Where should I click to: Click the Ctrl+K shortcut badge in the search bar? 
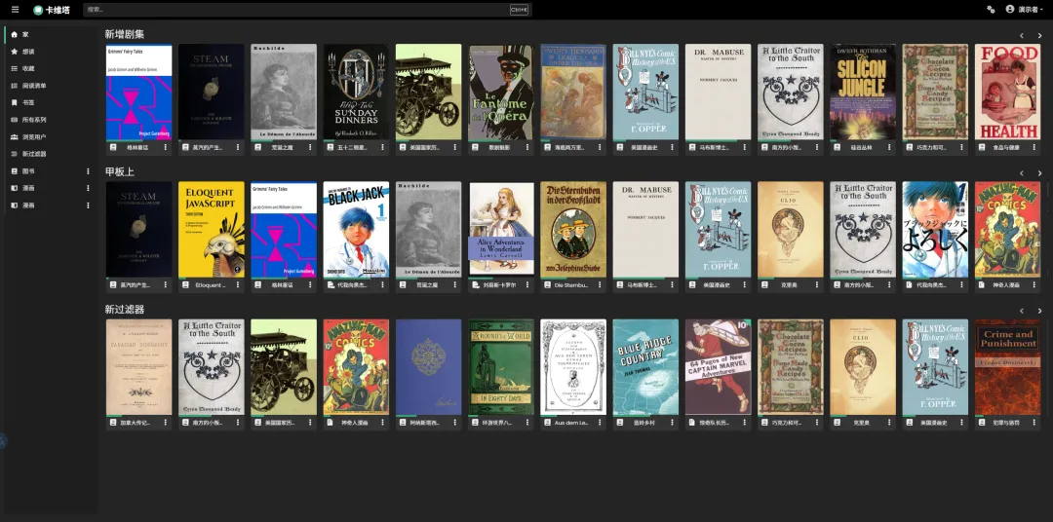point(519,10)
